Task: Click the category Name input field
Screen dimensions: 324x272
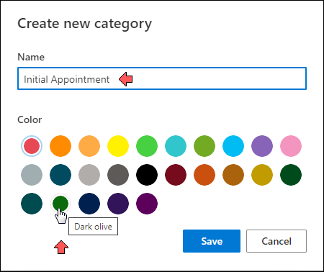Action: (x=162, y=78)
